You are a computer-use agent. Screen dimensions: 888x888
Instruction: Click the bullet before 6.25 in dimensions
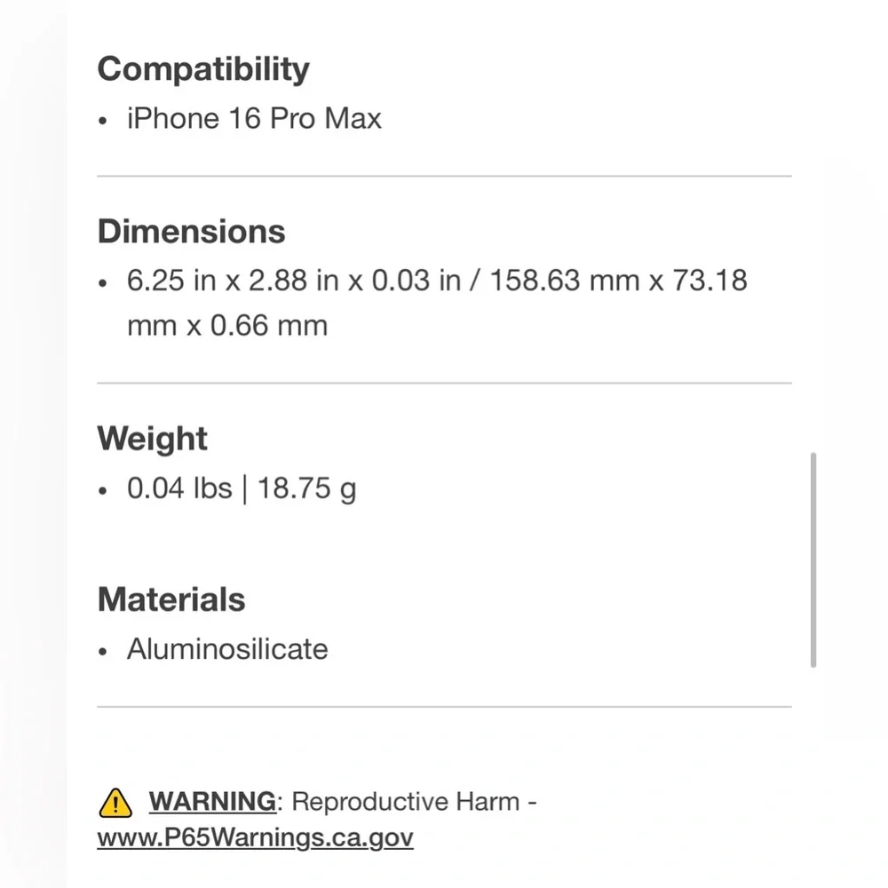coord(102,283)
